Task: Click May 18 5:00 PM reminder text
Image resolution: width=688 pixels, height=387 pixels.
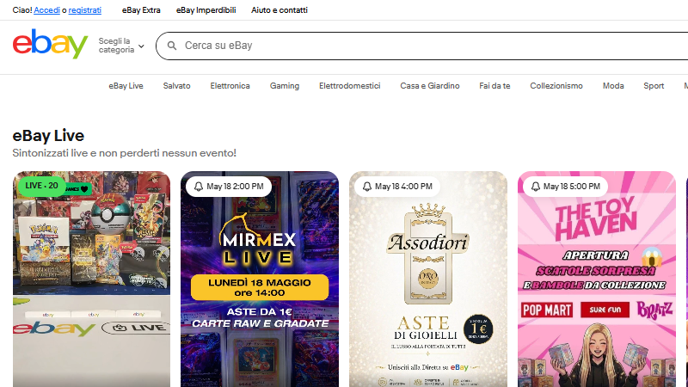Action: [572, 187]
